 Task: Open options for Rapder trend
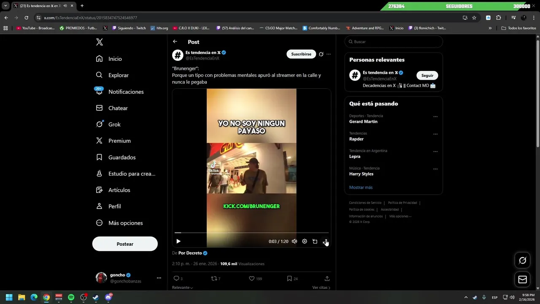click(435, 134)
